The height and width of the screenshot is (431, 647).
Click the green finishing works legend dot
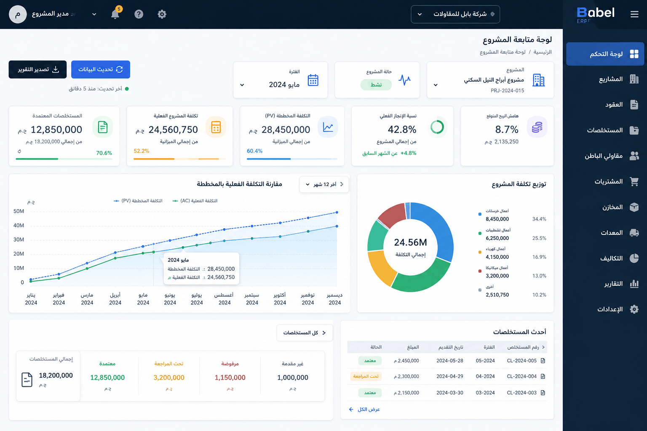click(480, 233)
